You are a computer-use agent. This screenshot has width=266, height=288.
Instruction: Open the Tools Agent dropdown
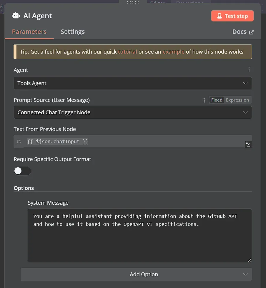pyautogui.click(x=245, y=83)
